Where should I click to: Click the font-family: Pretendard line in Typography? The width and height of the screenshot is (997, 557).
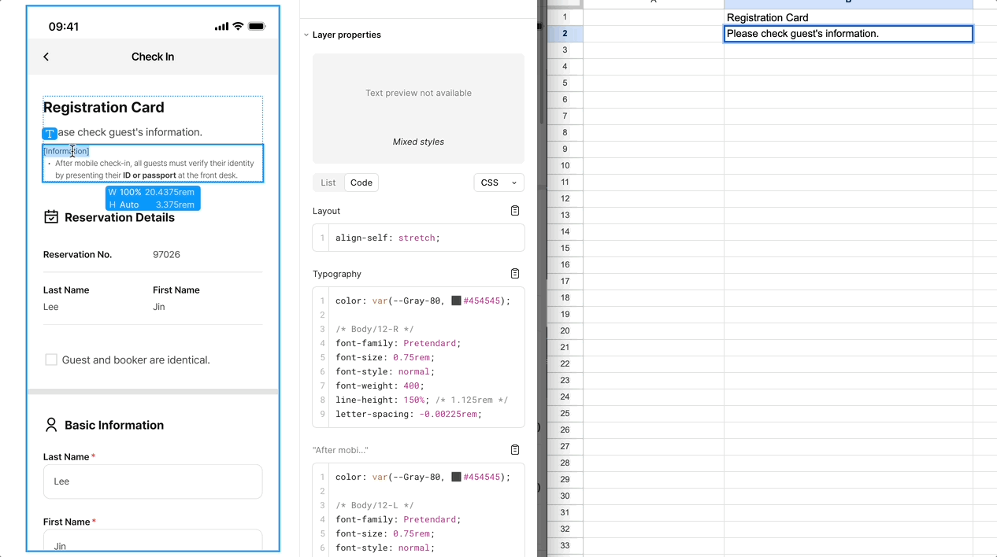point(398,343)
